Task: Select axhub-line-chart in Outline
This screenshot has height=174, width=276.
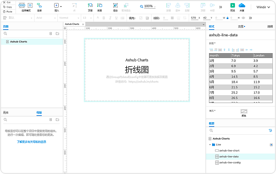Action: coord(229,151)
